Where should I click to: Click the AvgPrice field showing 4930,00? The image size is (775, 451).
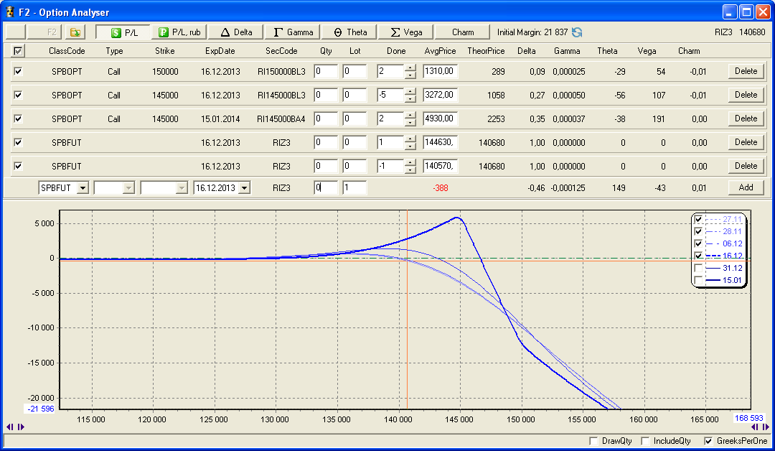(440, 118)
